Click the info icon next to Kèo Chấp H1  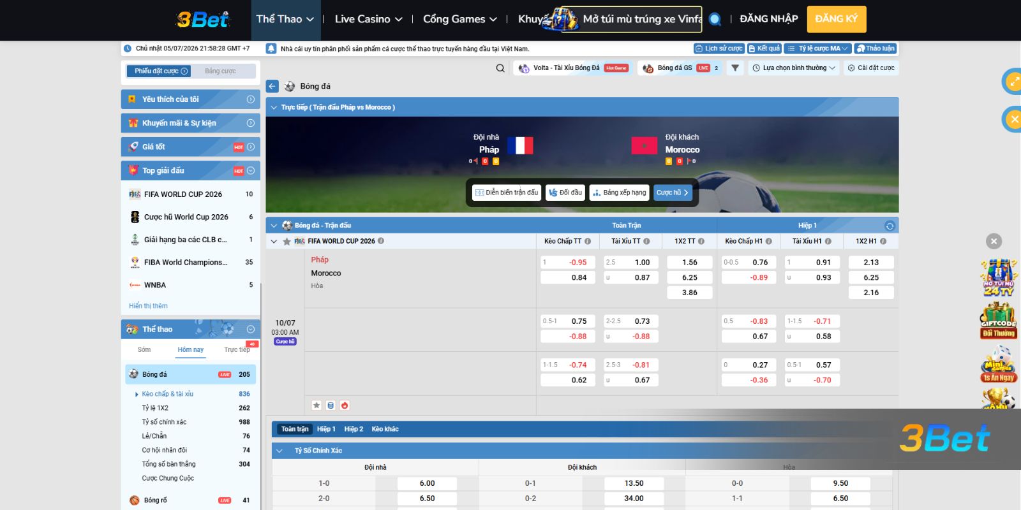(768, 242)
